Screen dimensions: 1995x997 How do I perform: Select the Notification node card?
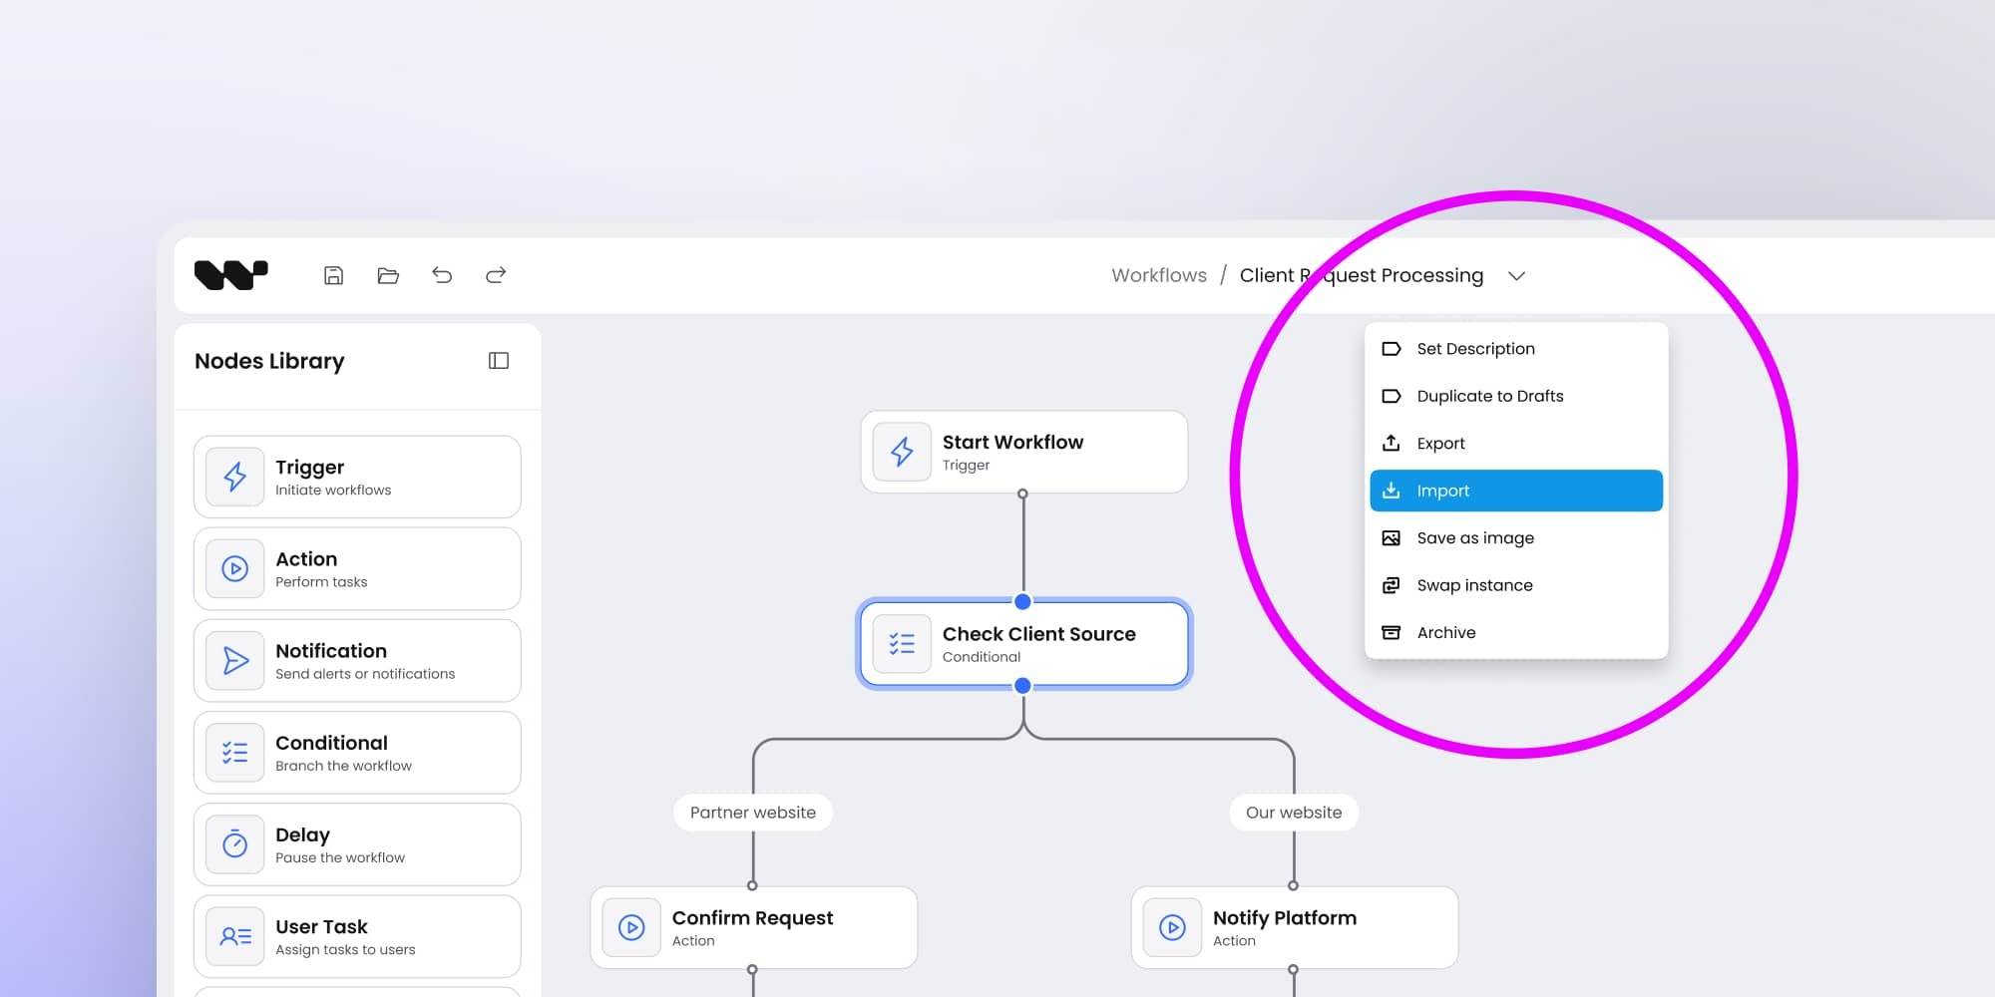(x=357, y=660)
